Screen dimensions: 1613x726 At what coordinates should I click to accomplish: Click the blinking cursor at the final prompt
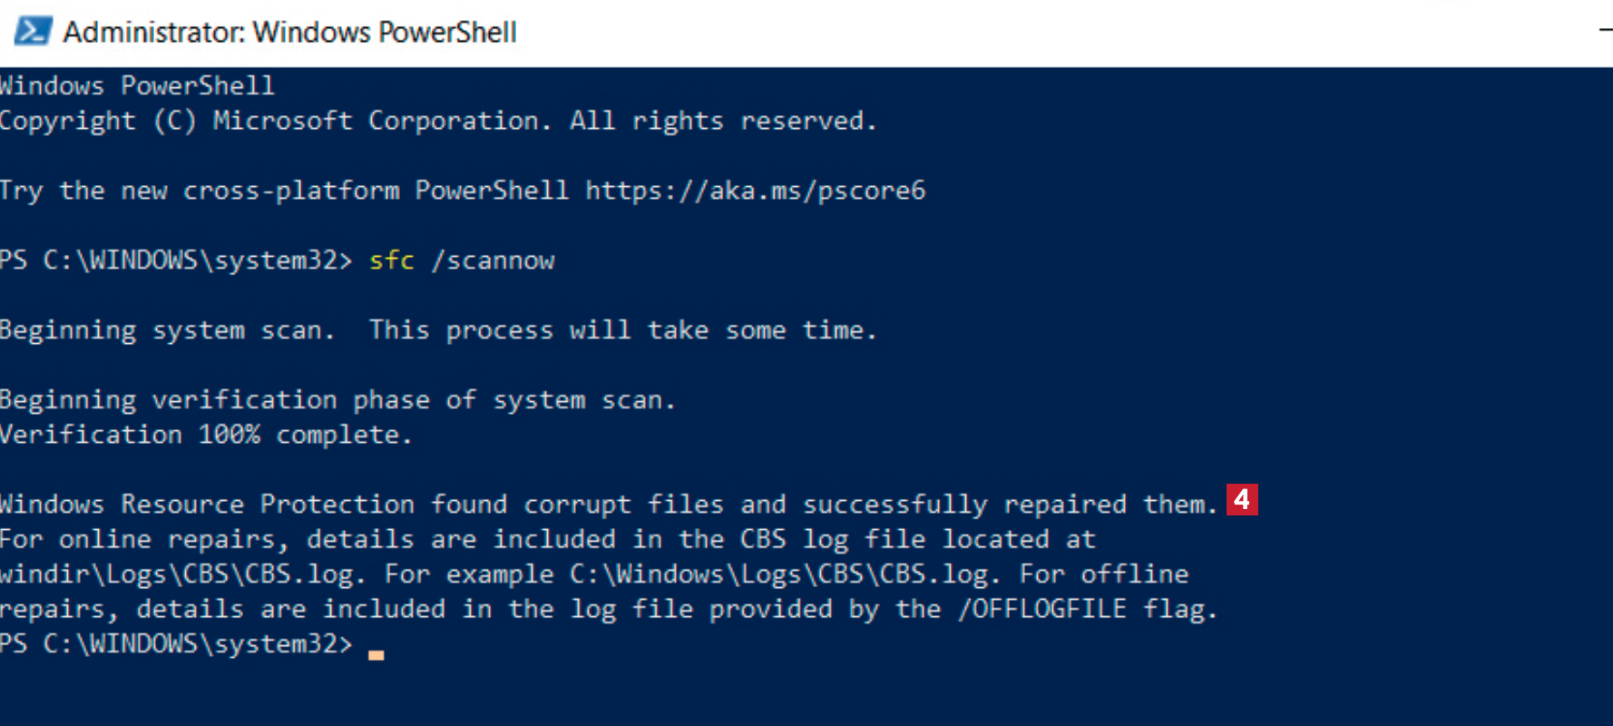pos(376,653)
